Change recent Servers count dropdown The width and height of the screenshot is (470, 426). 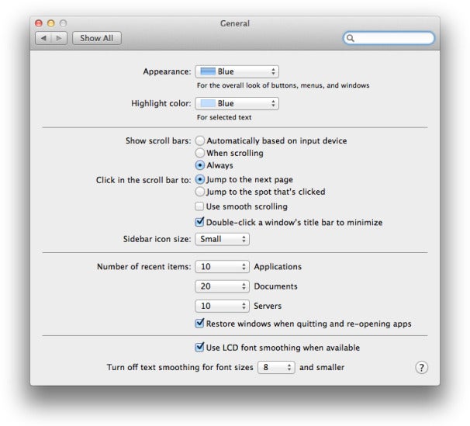(x=222, y=306)
